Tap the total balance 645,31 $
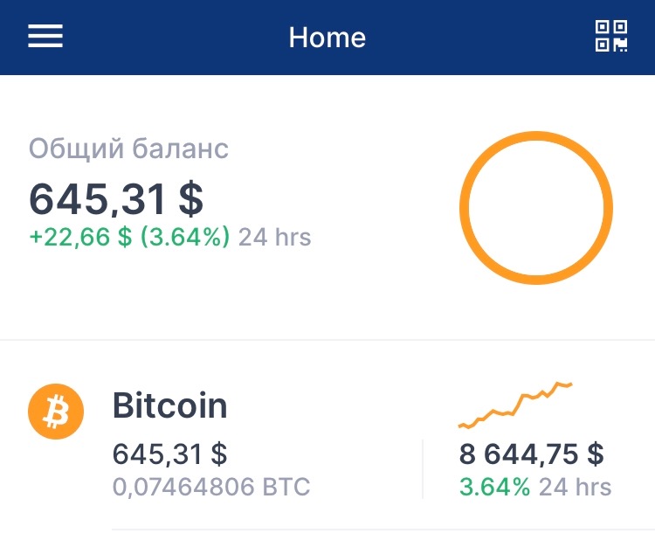The image size is (655, 547). [116, 199]
